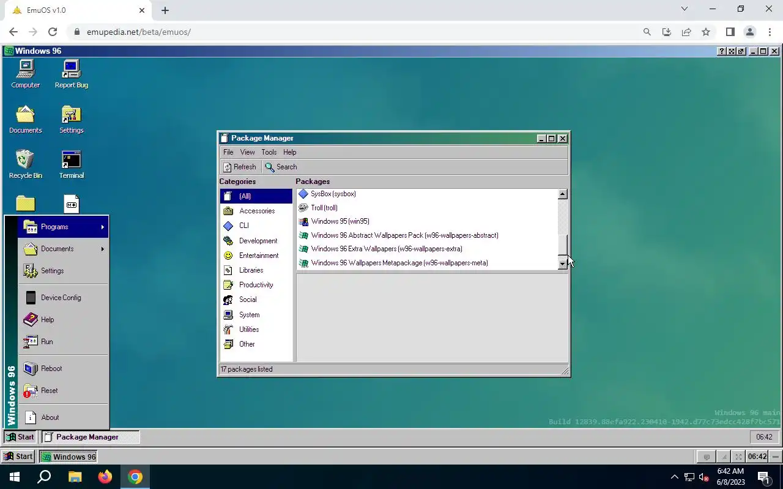
Task: Select the SysBox (sysbox) package
Action: (x=427, y=194)
